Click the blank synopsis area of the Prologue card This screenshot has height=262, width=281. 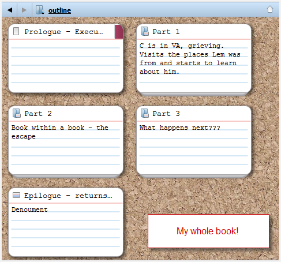tap(66, 65)
